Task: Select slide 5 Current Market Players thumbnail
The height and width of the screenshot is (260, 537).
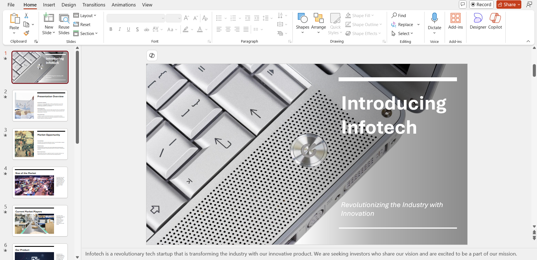Action: (x=40, y=221)
